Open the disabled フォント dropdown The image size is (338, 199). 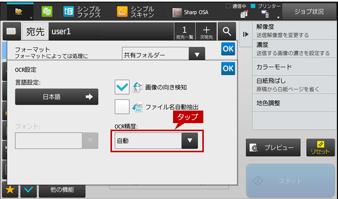(x=57, y=141)
